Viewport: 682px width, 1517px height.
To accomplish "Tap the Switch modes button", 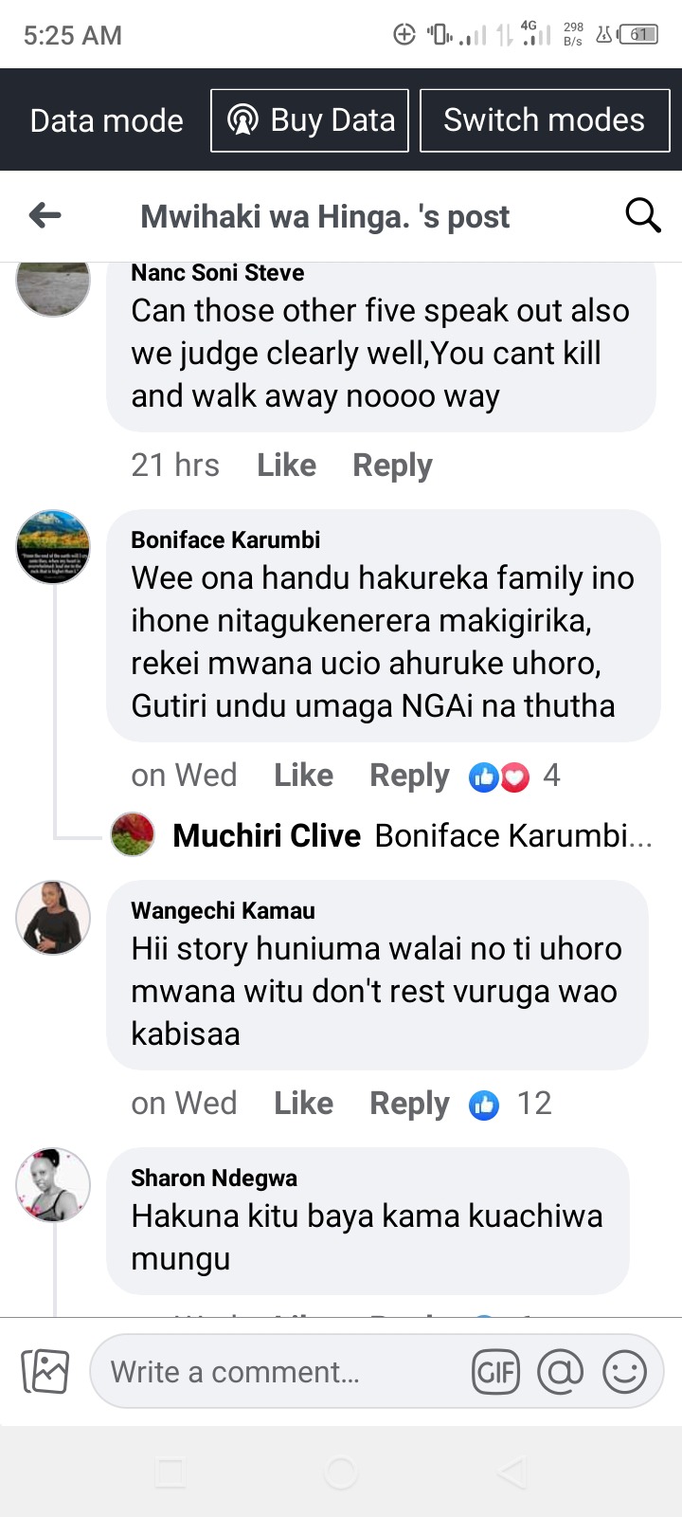I will 544,120.
